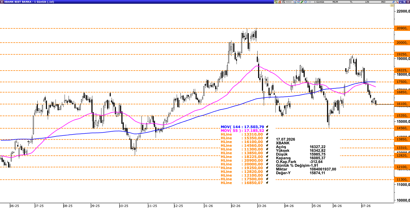Open the 1 Günlük period dropdown
This screenshot has height=208, width=410.
click(319, 2)
